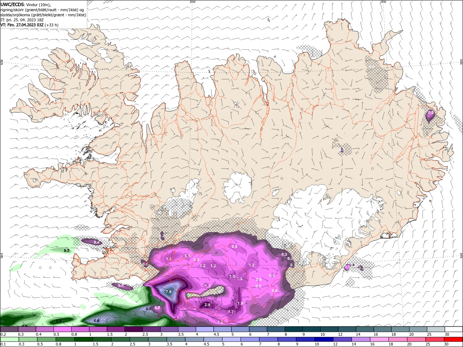463x347 pixels.
Task: Click the 15W longitude label
Action: coord(383,2)
